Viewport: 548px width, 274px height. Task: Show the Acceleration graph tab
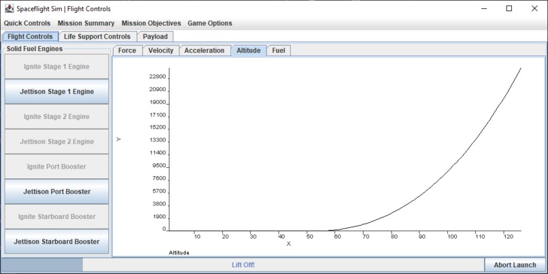click(205, 50)
